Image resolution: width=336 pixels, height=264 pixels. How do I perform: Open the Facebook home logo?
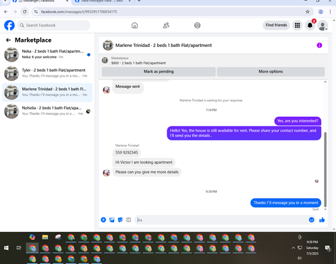coord(9,26)
